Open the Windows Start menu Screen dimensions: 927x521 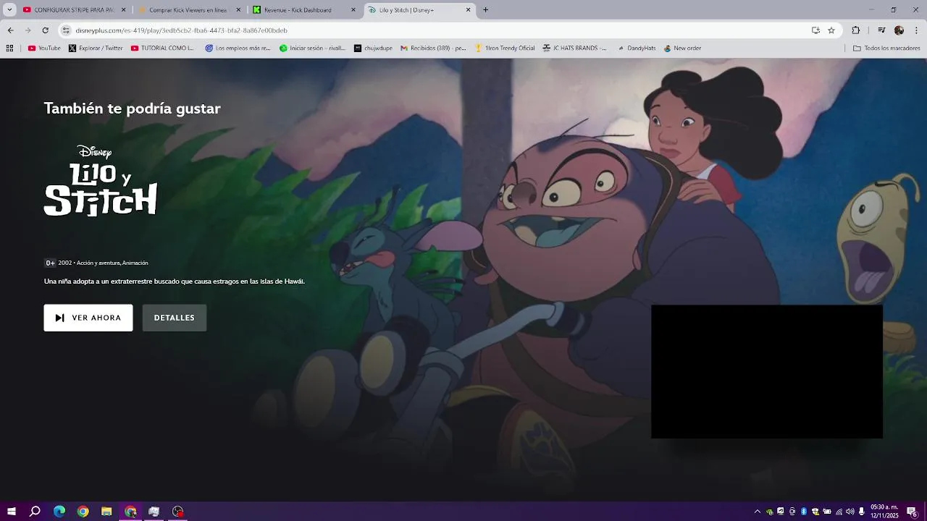(11, 512)
